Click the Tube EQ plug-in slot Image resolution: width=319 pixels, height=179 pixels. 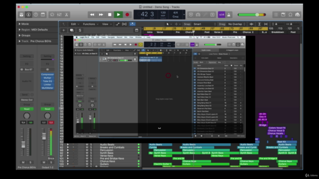(x=47, y=81)
